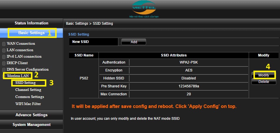
Task: Click the icon beside IPv6 LAN connection
Action: (x=4, y=57)
